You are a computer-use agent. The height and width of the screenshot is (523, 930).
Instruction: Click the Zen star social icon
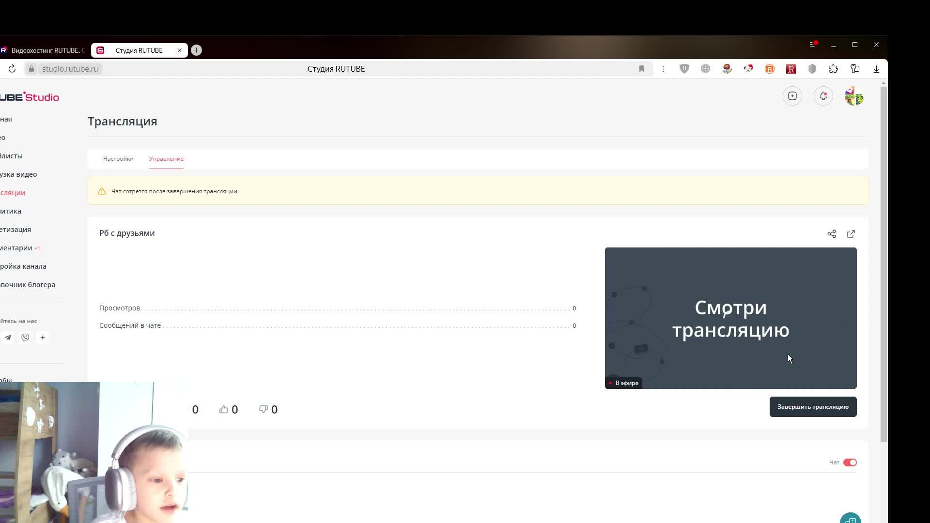[x=43, y=338]
